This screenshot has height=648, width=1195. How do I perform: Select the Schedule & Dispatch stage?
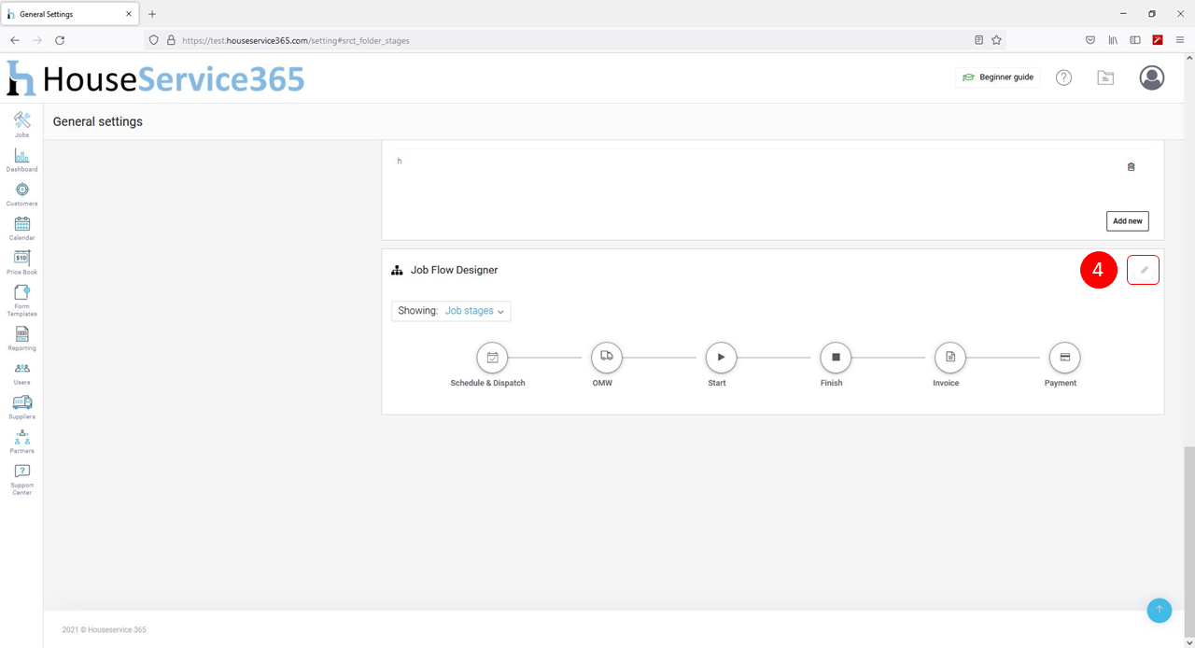(x=492, y=358)
